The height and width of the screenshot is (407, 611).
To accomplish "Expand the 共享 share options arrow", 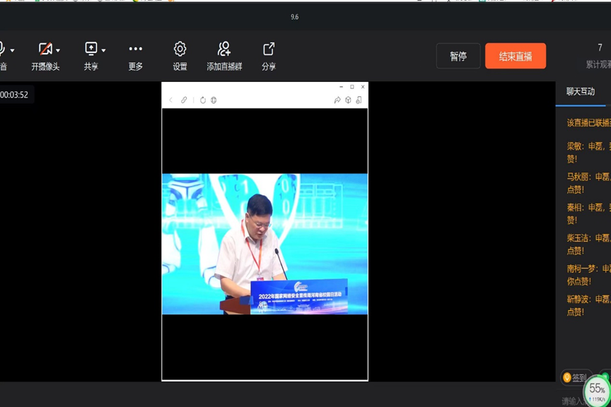I will pyautogui.click(x=103, y=50).
